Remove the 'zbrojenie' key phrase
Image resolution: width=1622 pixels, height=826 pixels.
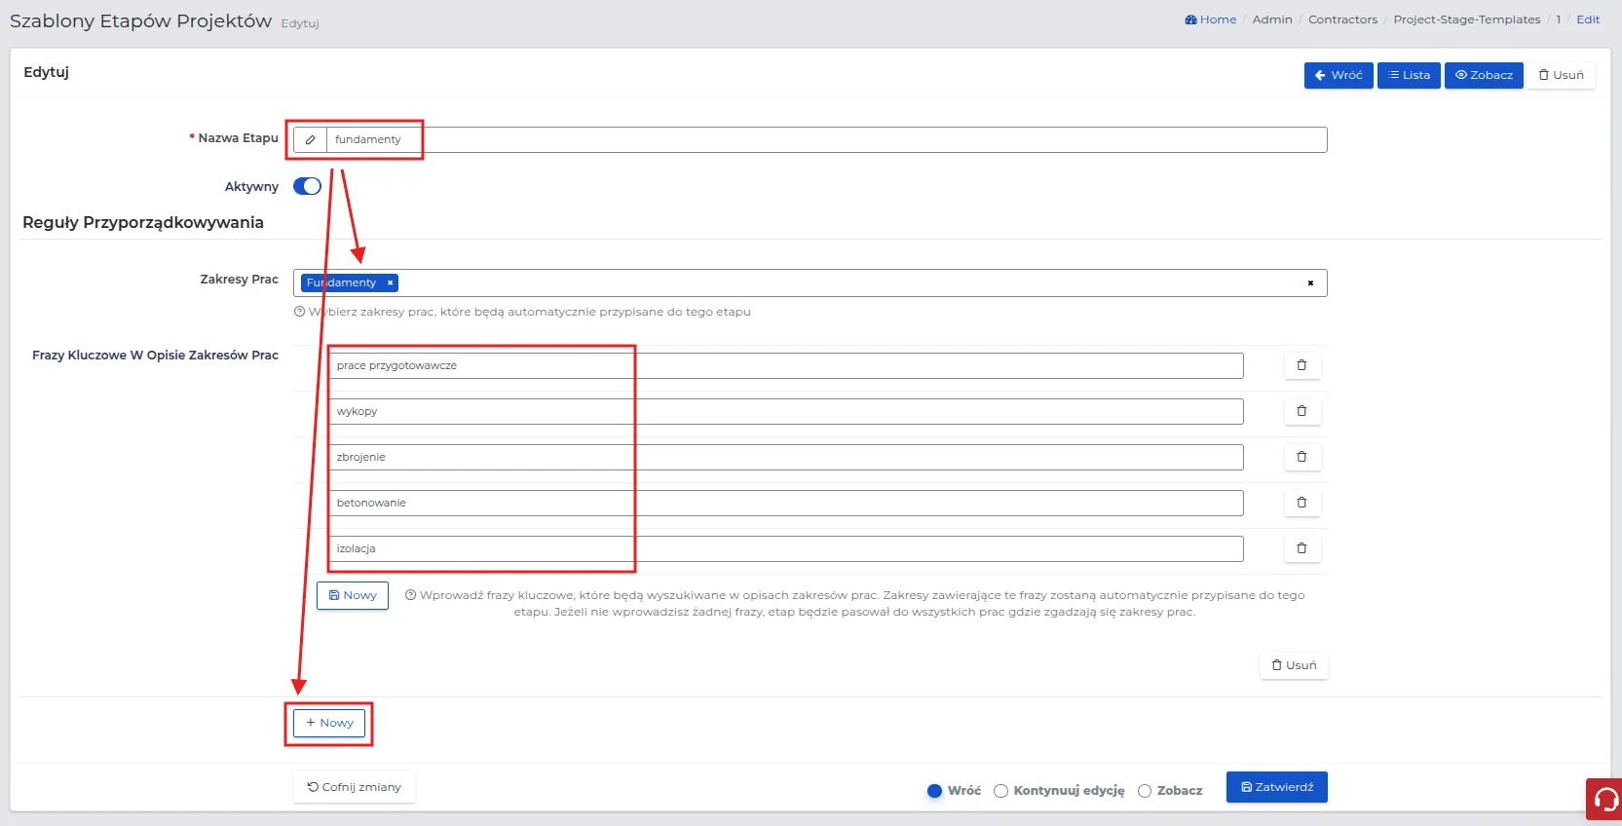[x=1301, y=457]
